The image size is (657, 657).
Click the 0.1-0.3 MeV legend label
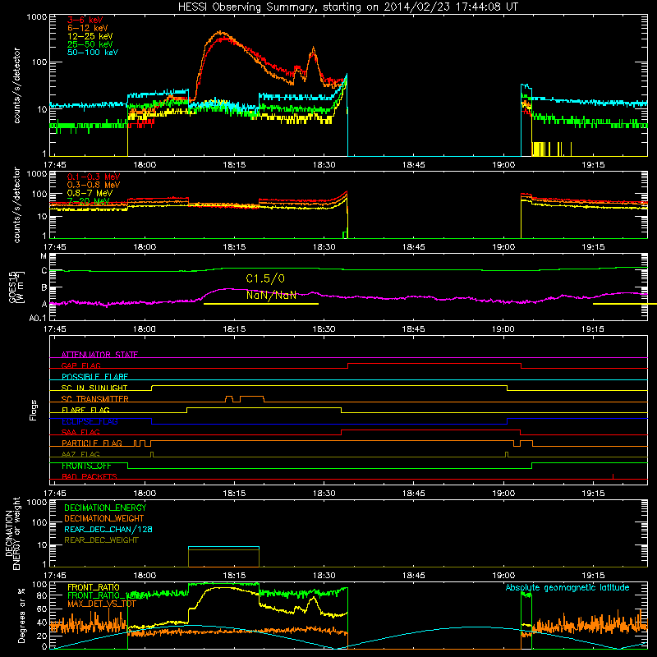[x=94, y=177]
